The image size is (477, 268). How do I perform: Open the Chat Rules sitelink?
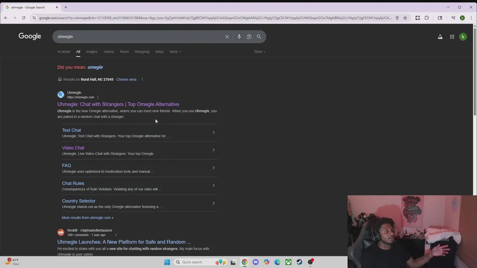pos(73,184)
